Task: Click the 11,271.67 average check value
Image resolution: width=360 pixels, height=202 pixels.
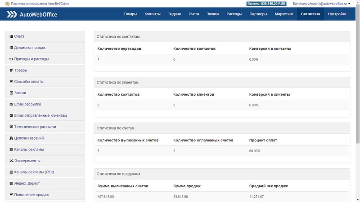Action: (x=256, y=197)
